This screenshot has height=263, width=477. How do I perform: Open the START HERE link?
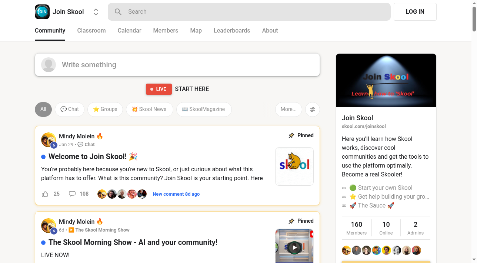click(x=192, y=89)
